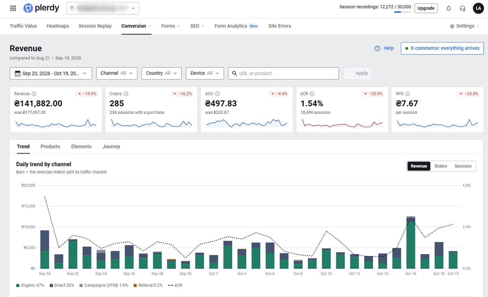Open Form Analytics section
Image resolution: width=488 pixels, height=297 pixels.
click(x=231, y=26)
